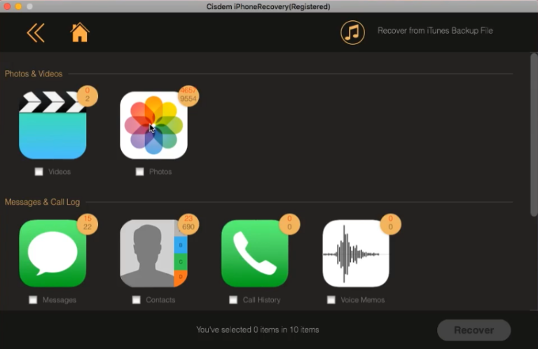Open the Voice Memos waveform icon
The width and height of the screenshot is (538, 349).
pyautogui.click(x=356, y=253)
